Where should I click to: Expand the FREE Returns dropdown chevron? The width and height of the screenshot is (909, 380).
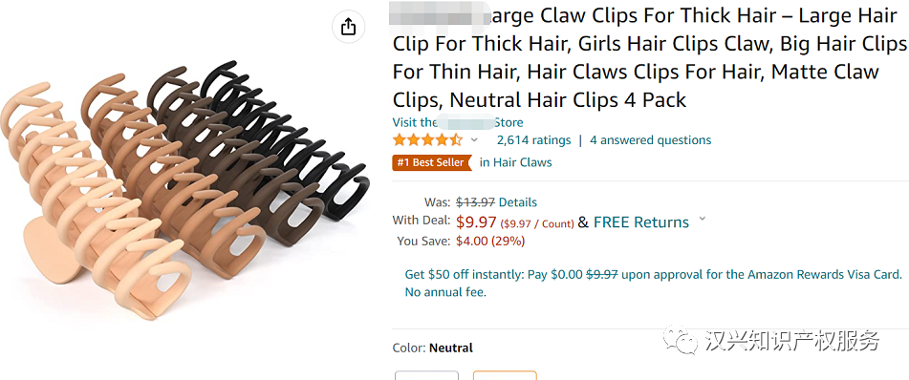(x=702, y=219)
